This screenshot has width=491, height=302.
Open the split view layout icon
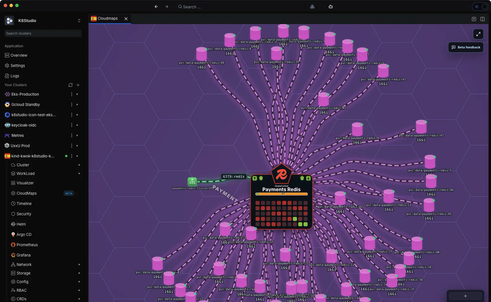[x=482, y=19]
